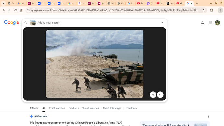Collapse the image preview with the chevron
This screenshot has height=126, width=224.
click(162, 23)
